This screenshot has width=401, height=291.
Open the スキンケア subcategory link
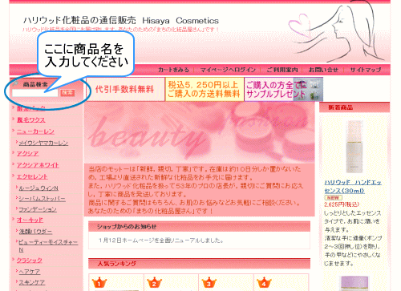point(32,282)
